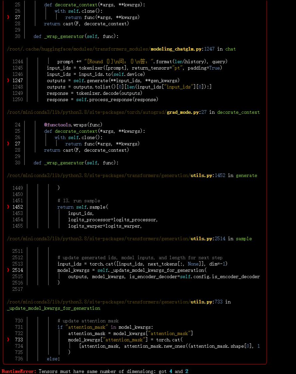Click the number 2 at the error message end
Screen dimensions: 296x374
[187, 371]
